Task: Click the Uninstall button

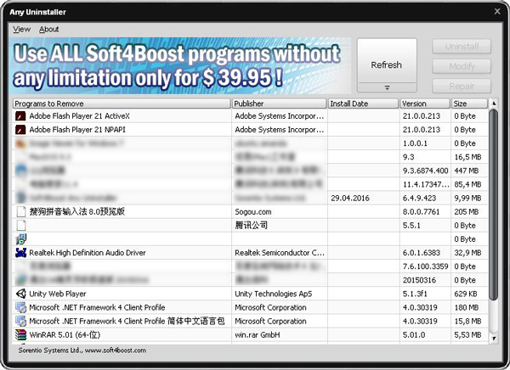Action: (x=462, y=47)
